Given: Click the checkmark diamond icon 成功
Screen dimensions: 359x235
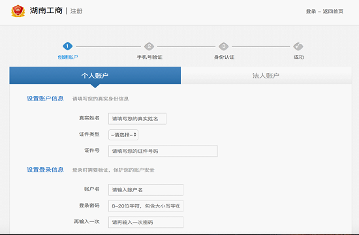Looking at the screenshot, I should point(298,46).
